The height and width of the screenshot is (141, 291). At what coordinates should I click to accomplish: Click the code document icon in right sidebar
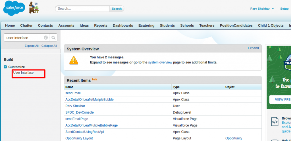point(275,121)
